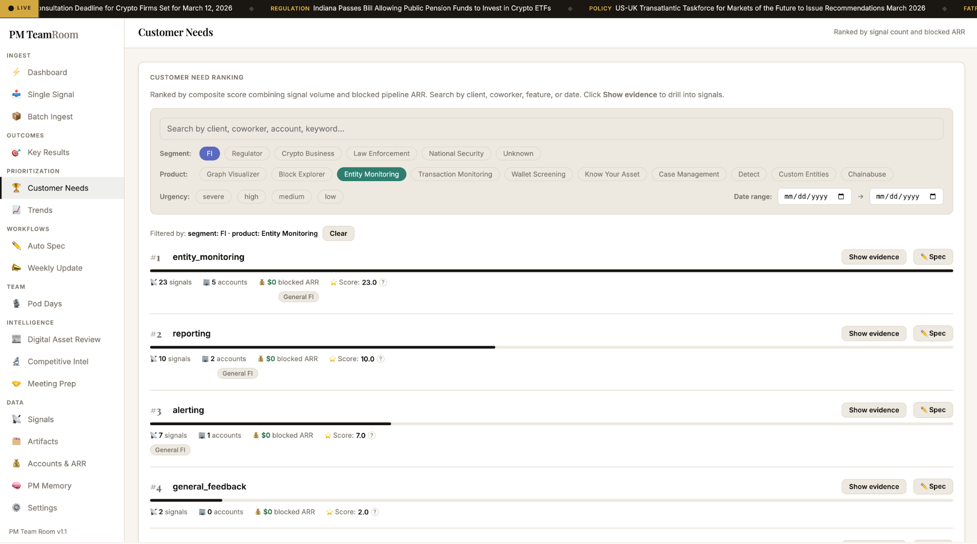977x544 pixels.
Task: Click the entity_monitoring score progress bar
Action: pyautogui.click(x=551, y=271)
